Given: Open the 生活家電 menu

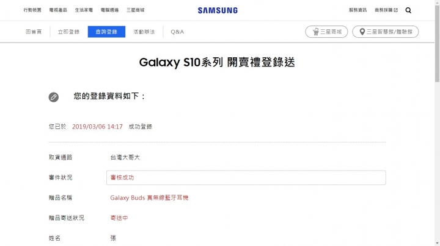Looking at the screenshot, I should click(84, 10).
